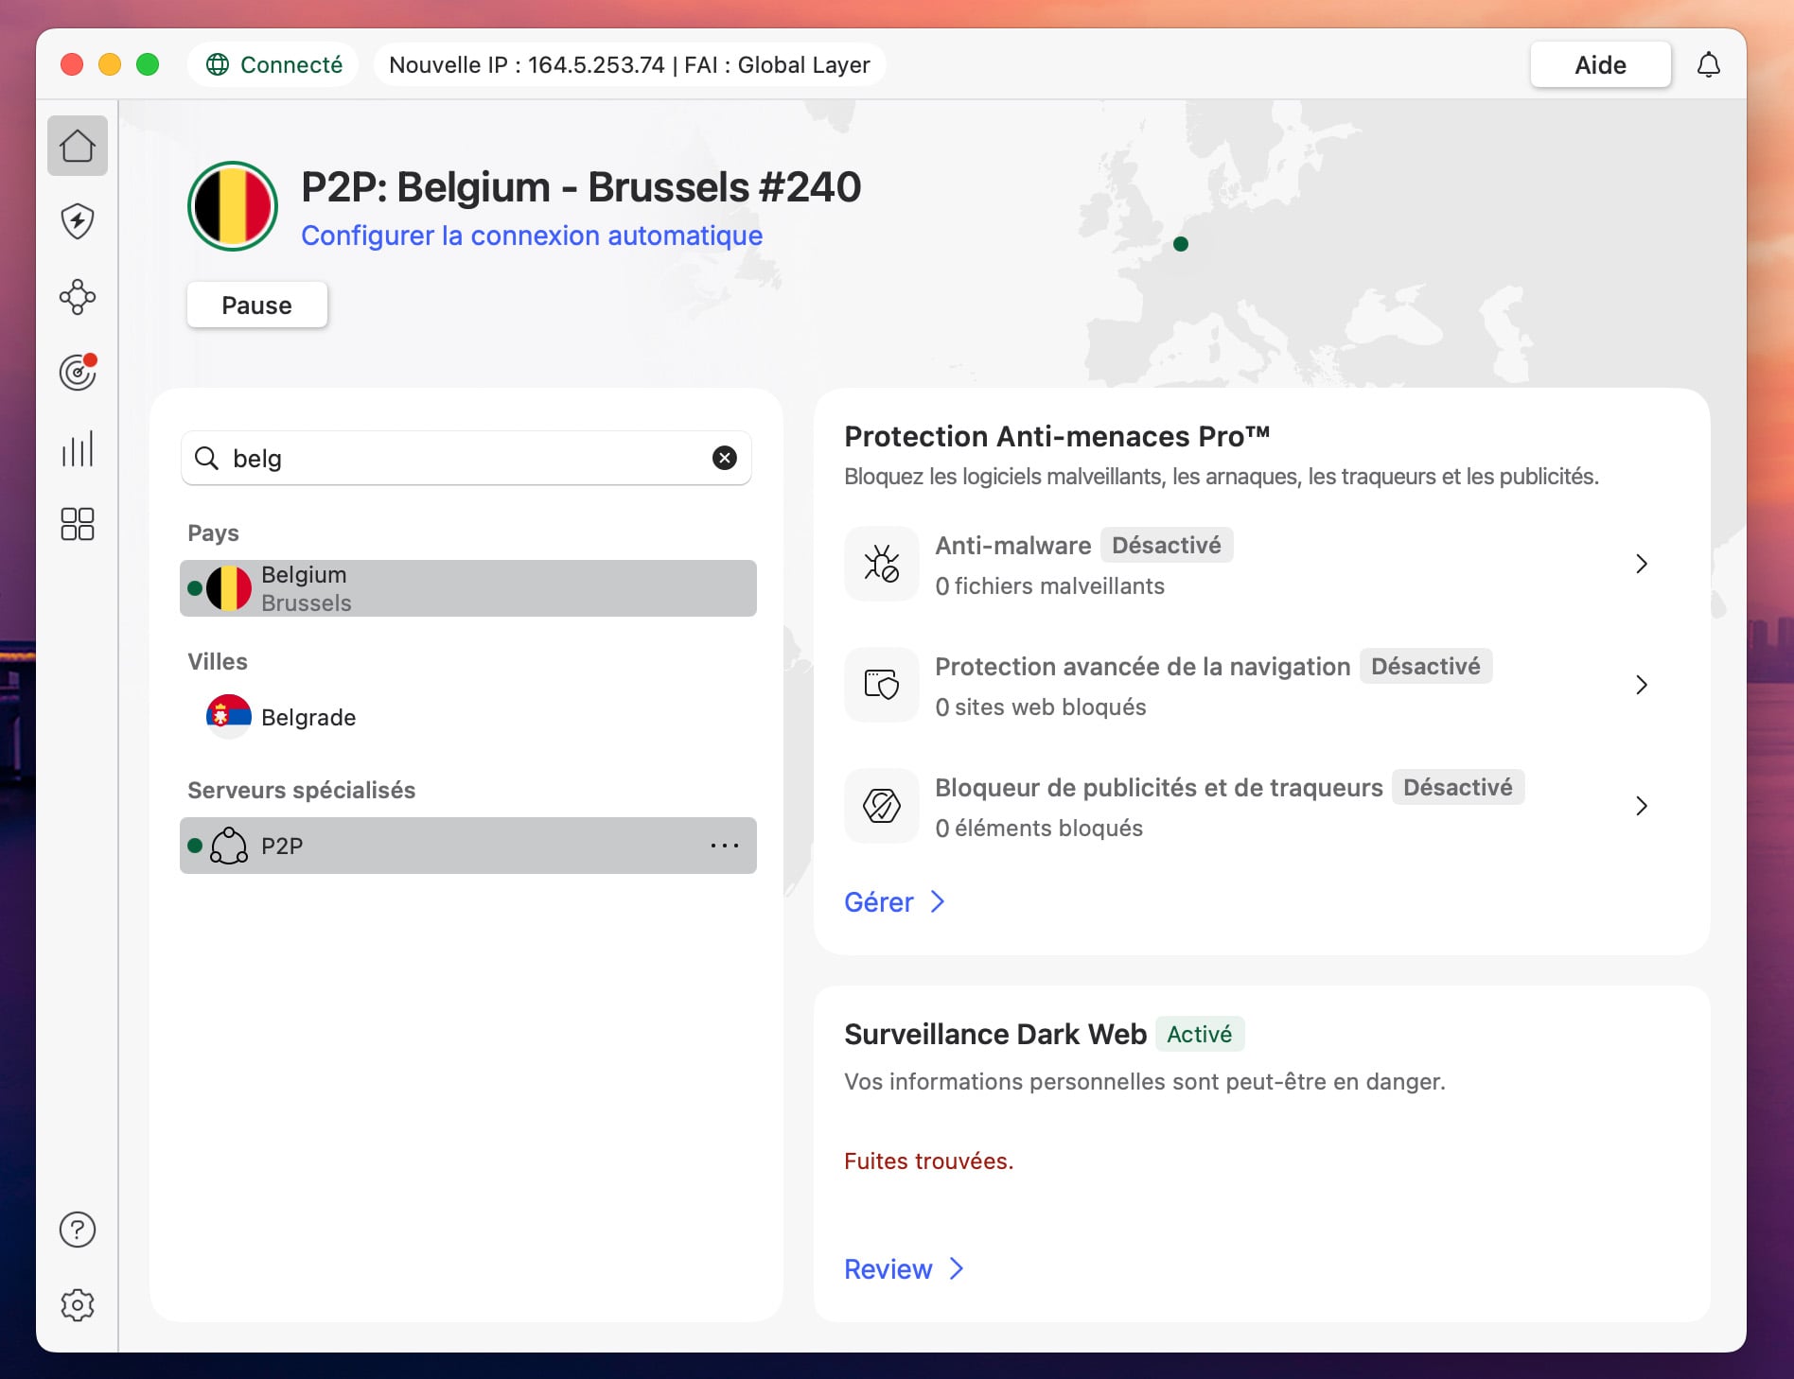Click the Gérer link

coord(879,902)
